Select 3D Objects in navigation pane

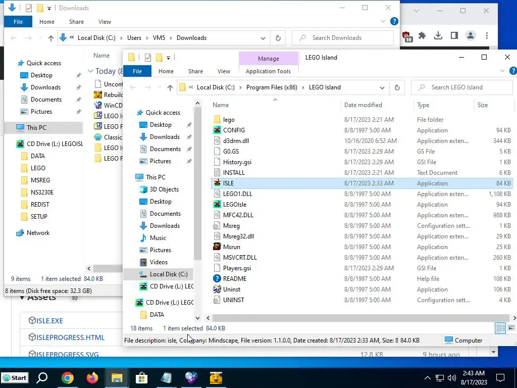[x=164, y=189]
